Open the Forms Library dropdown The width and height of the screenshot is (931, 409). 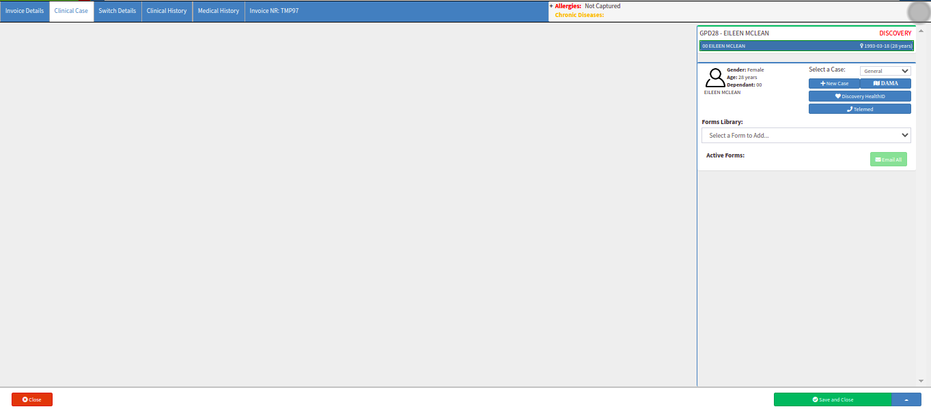[806, 136]
